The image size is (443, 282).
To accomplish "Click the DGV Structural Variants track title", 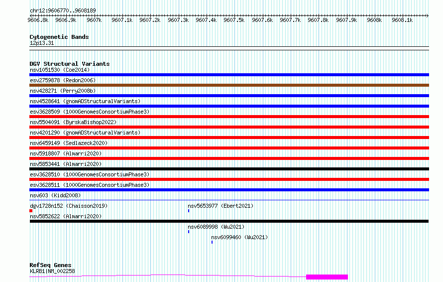I will click(70, 64).
